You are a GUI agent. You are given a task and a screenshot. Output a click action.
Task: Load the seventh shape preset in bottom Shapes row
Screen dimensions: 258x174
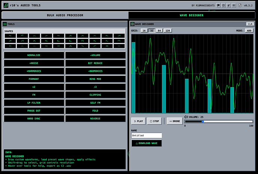click(83, 46)
